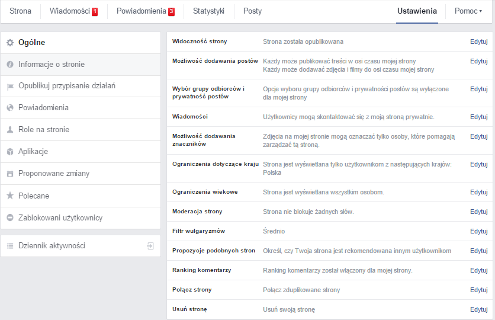Click the Połącz strony row label
Screen dimensions: 495x320
pos(192,290)
